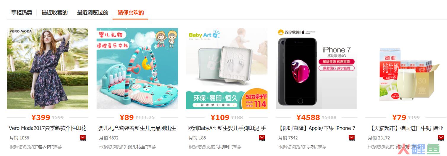Click title link 欧洲BabyArt 新生婴儿手脚印泥
The image size is (447, 156).
click(x=227, y=128)
